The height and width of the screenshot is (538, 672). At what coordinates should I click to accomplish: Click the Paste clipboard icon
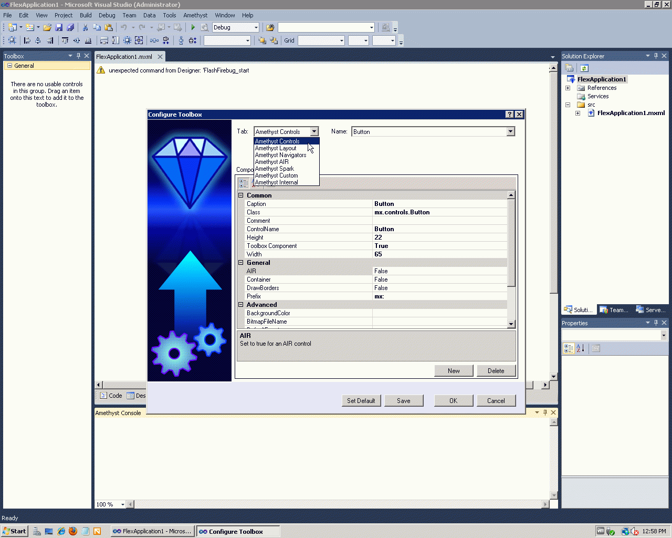pyautogui.click(x=109, y=27)
